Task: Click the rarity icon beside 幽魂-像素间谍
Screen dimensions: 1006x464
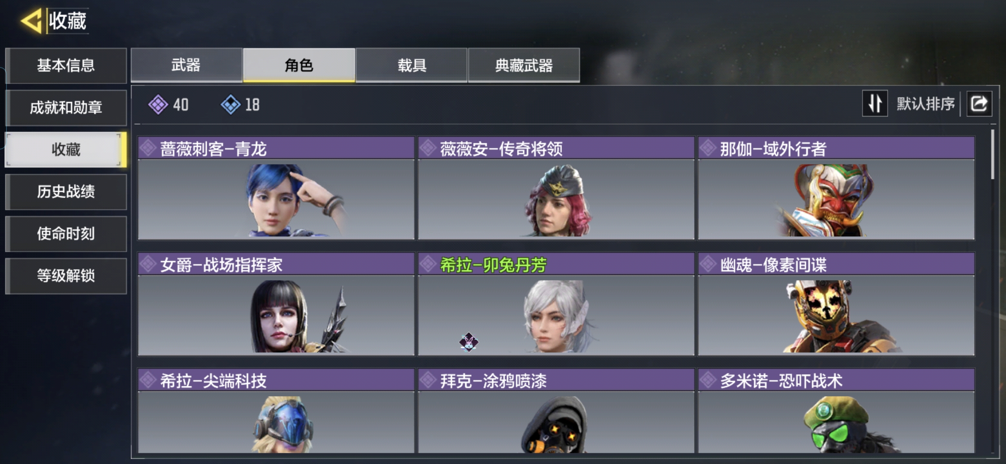Action: coord(708,264)
